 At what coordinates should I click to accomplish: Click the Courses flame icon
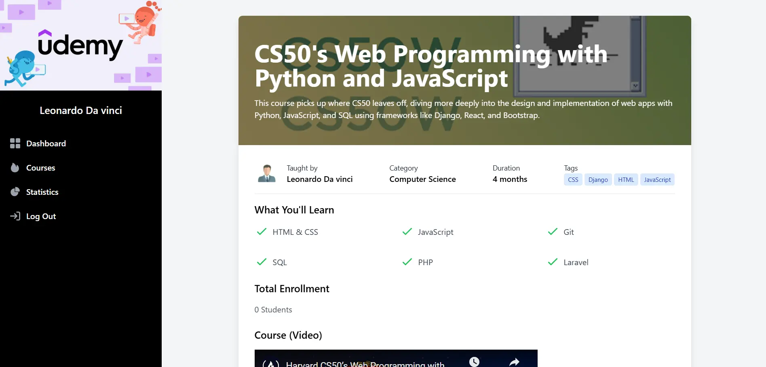(15, 168)
